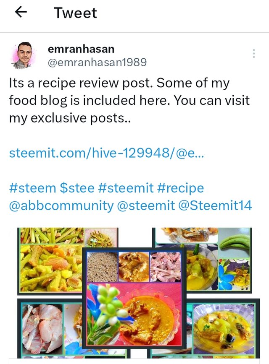269x364 pixels.
Task: Open the emranhasan display name
Action: click(81, 49)
